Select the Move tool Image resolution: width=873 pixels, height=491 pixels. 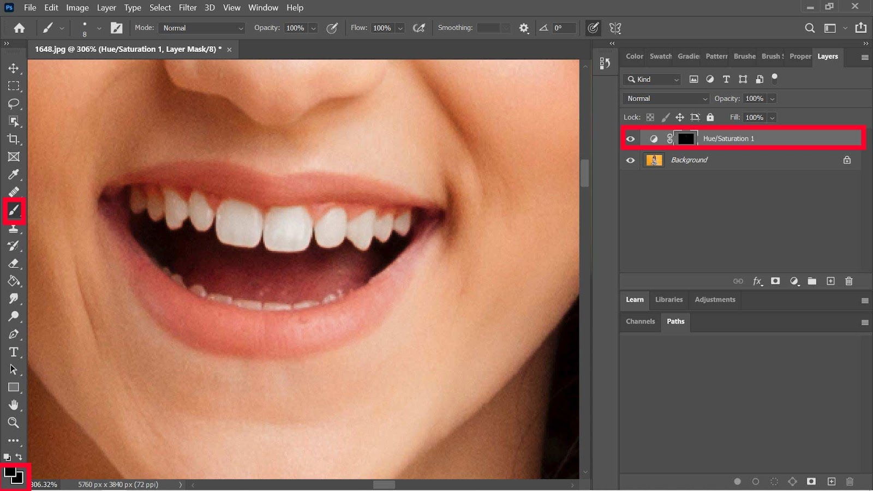[14, 68]
